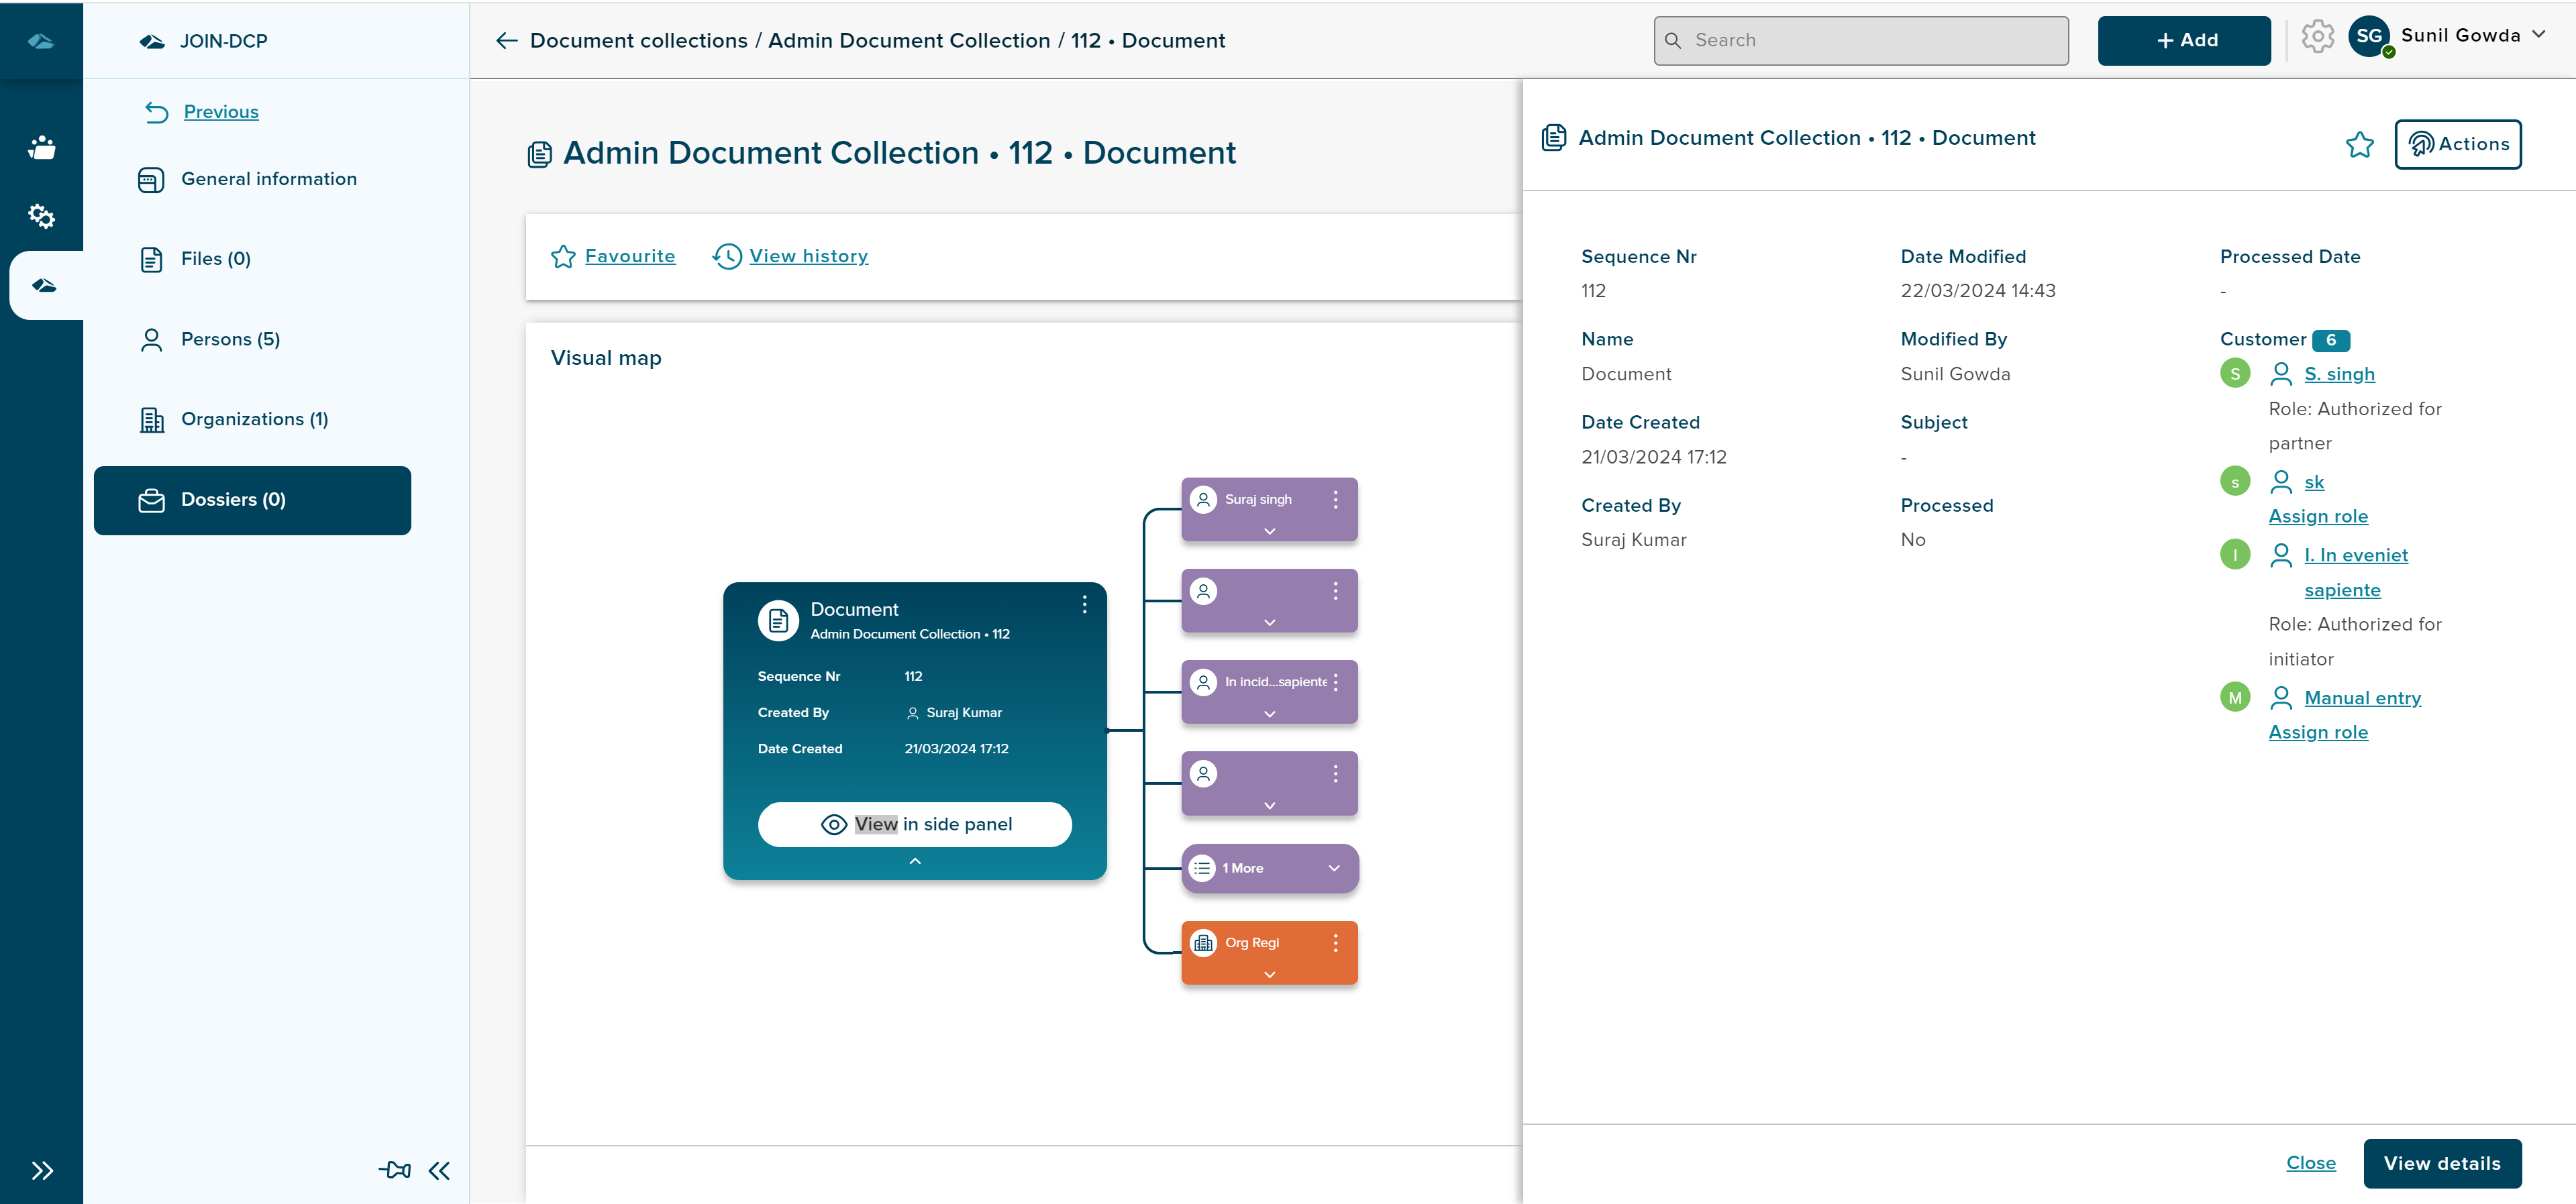The image size is (2576, 1204).
Task: Open Sunil Gowda user menu dropdown
Action: tap(2538, 35)
